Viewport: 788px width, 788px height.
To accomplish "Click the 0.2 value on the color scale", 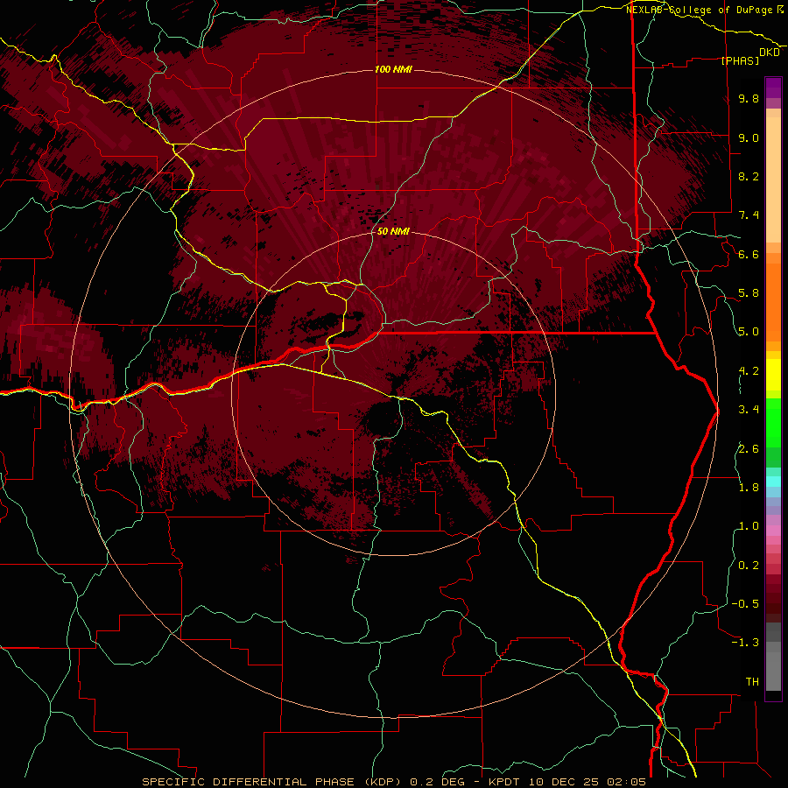I will [x=749, y=566].
